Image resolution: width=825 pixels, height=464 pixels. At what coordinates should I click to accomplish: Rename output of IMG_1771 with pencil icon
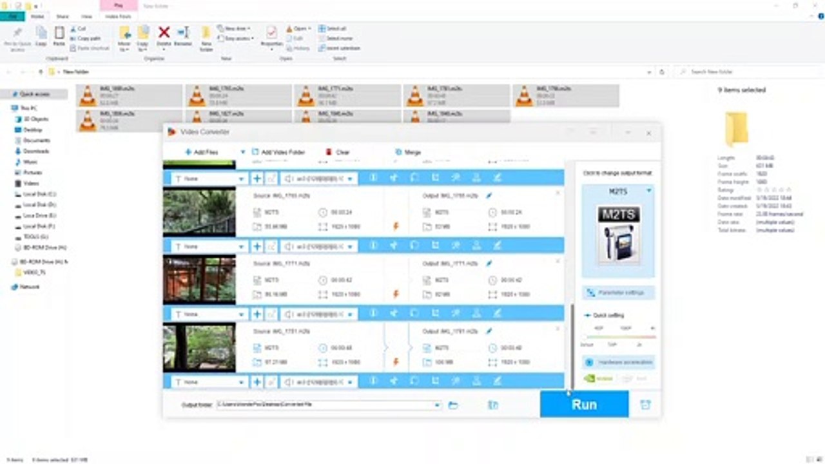[489, 263]
